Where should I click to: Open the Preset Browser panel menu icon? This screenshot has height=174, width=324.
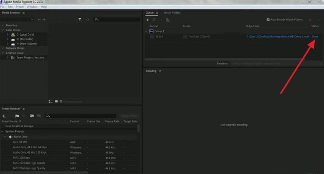pos(24,109)
